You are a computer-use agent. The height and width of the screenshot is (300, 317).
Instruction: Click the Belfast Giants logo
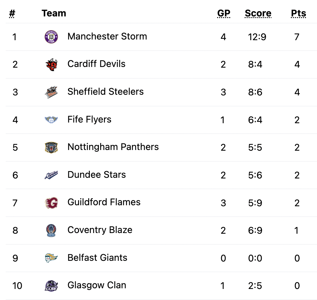tap(51, 258)
